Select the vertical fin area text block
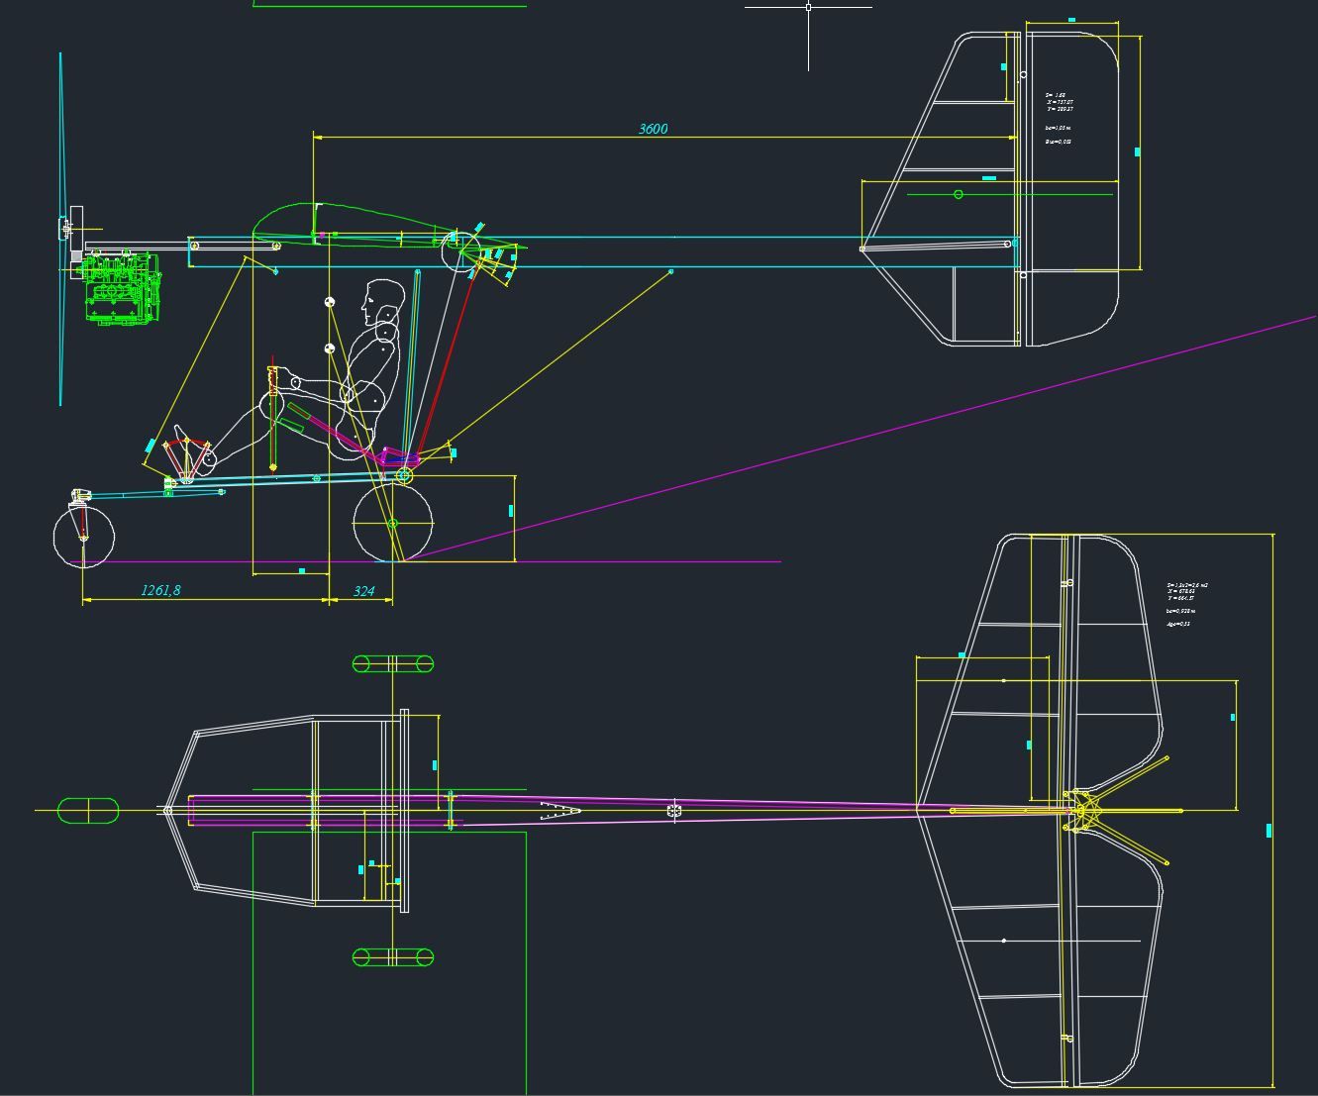 1059,118
